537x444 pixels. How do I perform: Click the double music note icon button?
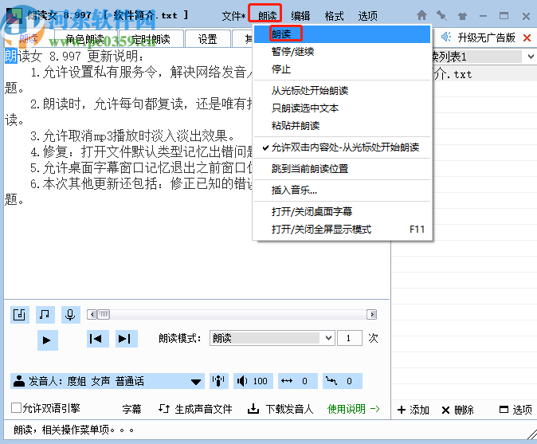pos(45,315)
